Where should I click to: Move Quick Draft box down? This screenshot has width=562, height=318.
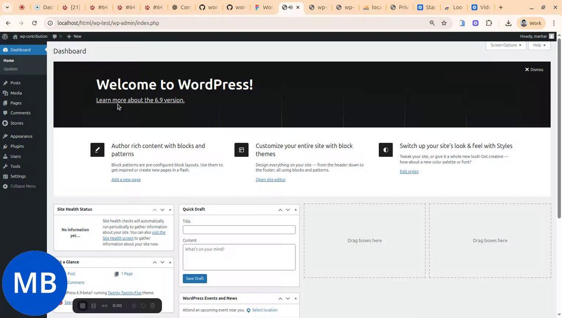(288, 210)
